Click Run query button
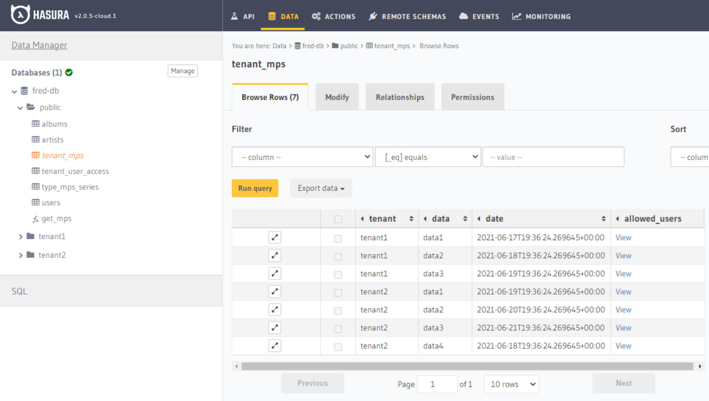 coord(255,188)
